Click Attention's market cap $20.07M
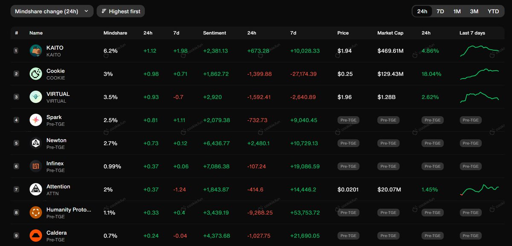This screenshot has width=512, height=246. 389,189
